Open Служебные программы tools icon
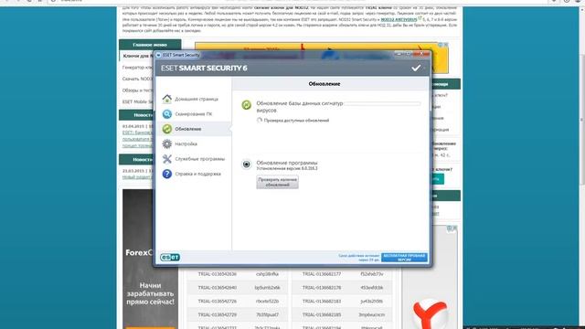The height and width of the screenshot is (329, 585). (x=166, y=159)
